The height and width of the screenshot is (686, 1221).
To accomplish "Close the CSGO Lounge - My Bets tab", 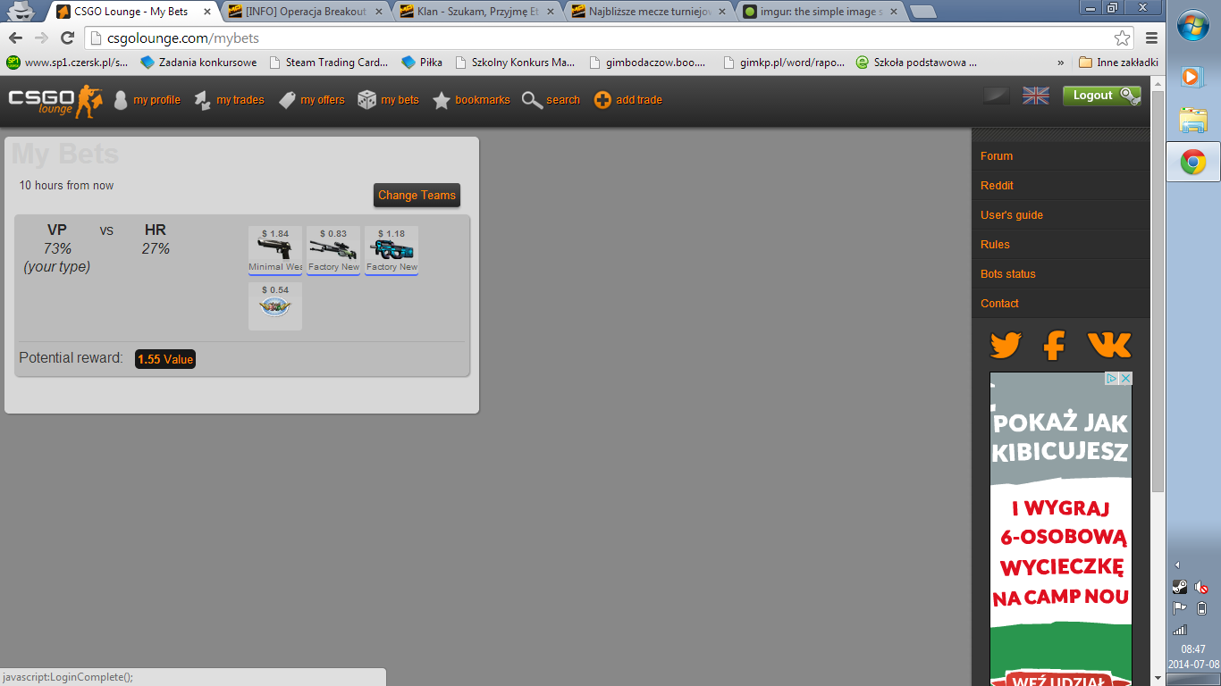I will point(207,12).
